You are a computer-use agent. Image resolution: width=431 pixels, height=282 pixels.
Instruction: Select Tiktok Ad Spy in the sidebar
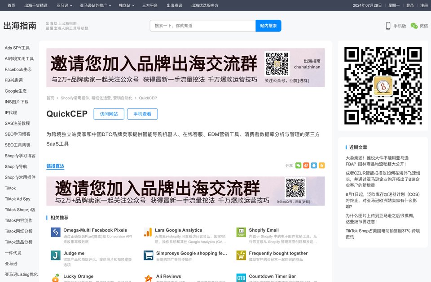click(x=18, y=199)
